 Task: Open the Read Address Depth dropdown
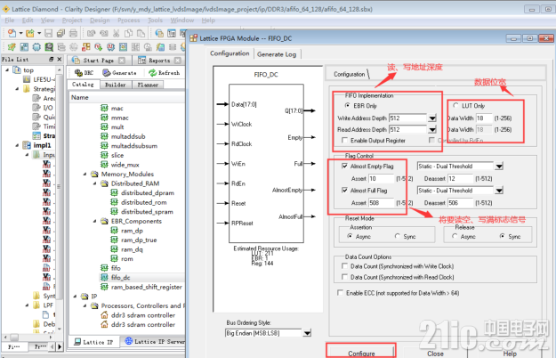point(432,129)
